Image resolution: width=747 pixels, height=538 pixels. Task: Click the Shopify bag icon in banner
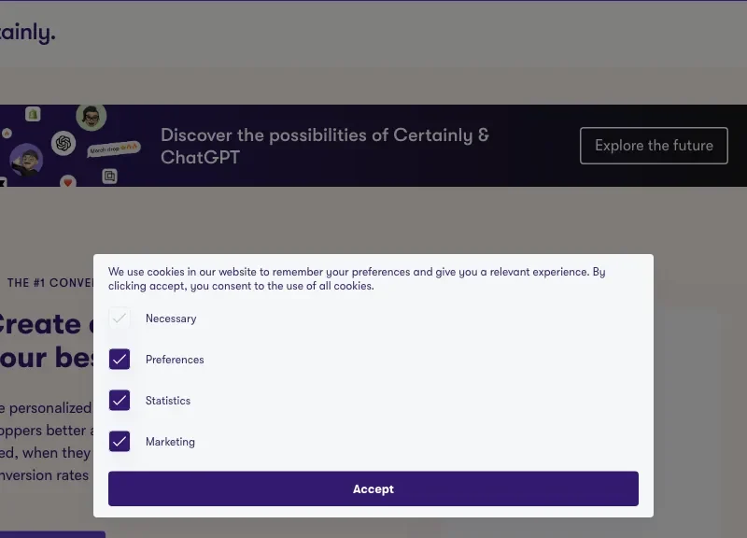click(34, 114)
